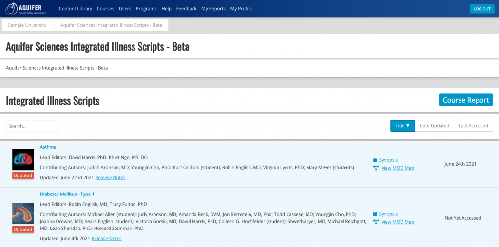This screenshot has height=247, width=499.
Task: Open the Content Library menu
Action: coord(76,9)
